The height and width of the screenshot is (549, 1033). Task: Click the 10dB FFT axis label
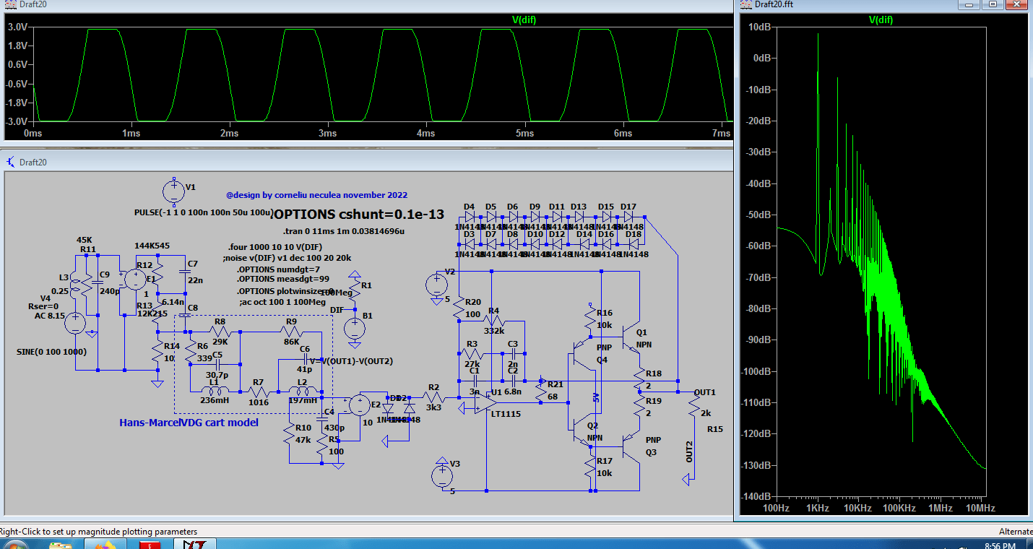tap(761, 27)
